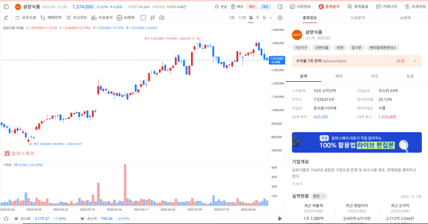Open 수익률 1위 전략 banner chevron
Viewport: 428px width, 224px height.
[415, 61]
